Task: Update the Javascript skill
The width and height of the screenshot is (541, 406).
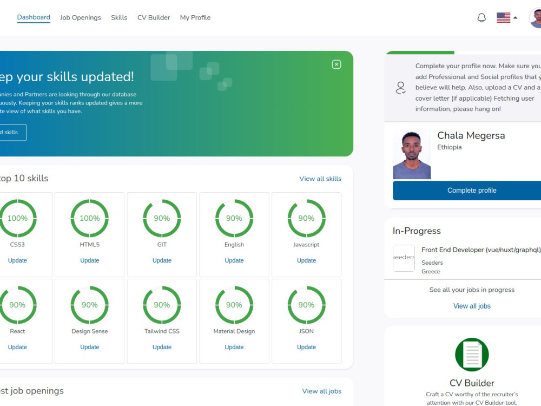Action: (x=306, y=260)
